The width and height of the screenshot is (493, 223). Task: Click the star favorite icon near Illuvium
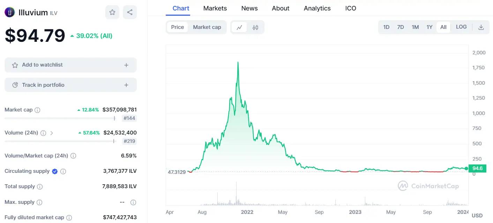[x=112, y=12]
